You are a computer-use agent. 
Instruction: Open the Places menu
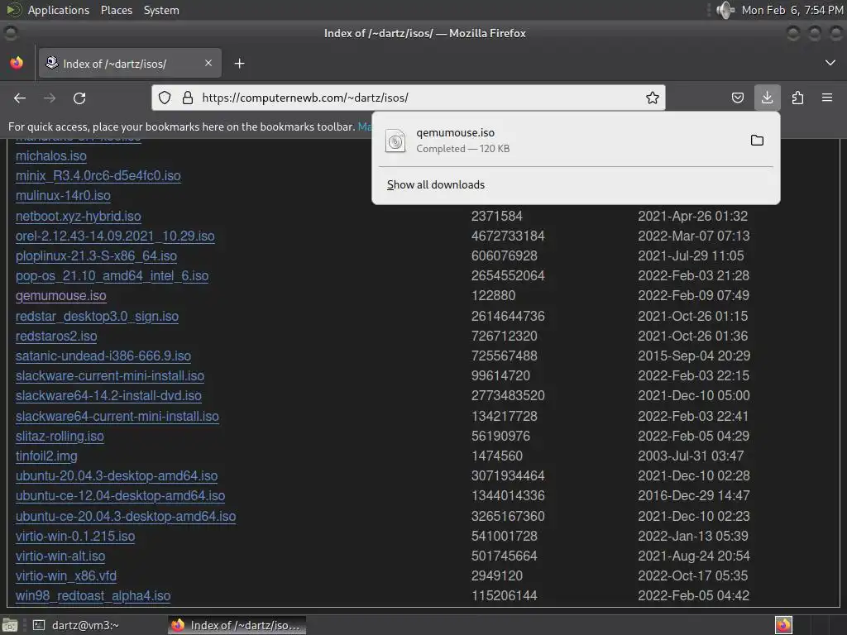coord(117,10)
